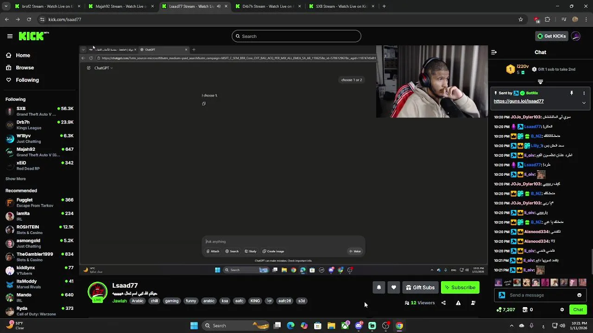Viewport: 593px width, 333px height.
Task: Switch to Majah92 Stream browser tab
Action: 121,6
